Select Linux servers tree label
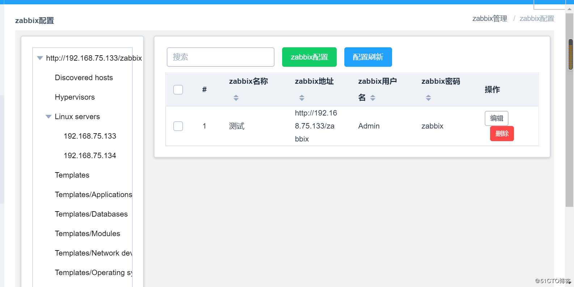The width and height of the screenshot is (574, 287). (77, 117)
